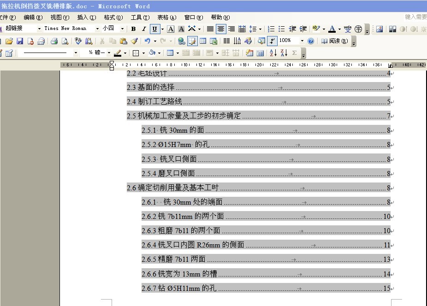Click the 阅读(R) reading layout button
The height and width of the screenshot is (306, 427).
[x=334, y=41]
